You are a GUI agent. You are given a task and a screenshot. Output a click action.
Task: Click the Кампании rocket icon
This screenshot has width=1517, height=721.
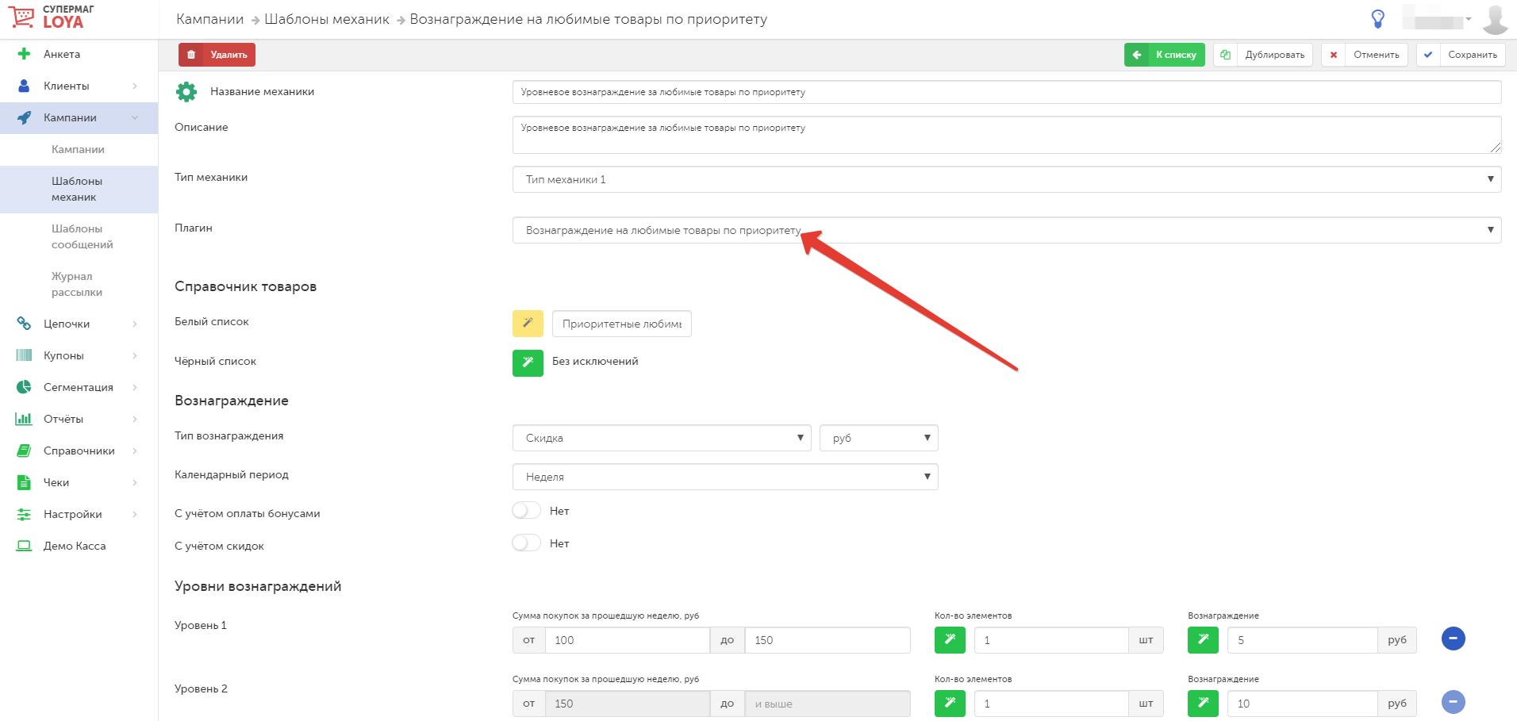pyautogui.click(x=24, y=117)
